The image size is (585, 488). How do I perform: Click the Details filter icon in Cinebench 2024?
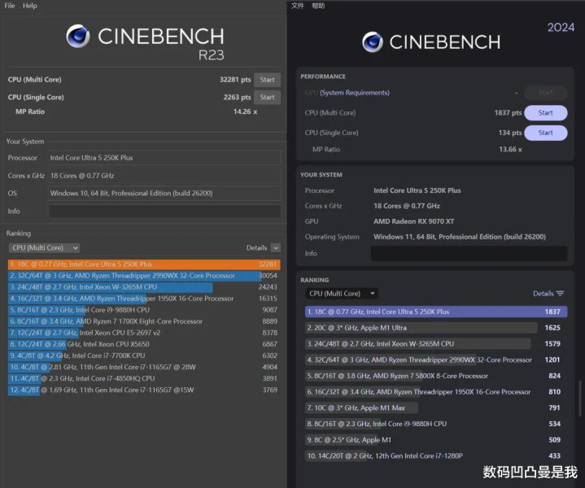coord(560,294)
